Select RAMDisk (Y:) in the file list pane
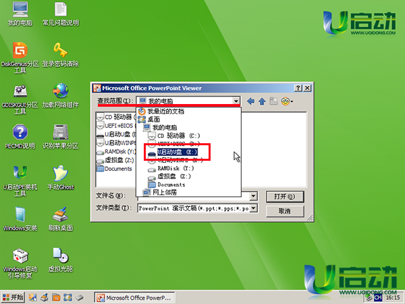This screenshot has height=304, width=405. (116, 151)
